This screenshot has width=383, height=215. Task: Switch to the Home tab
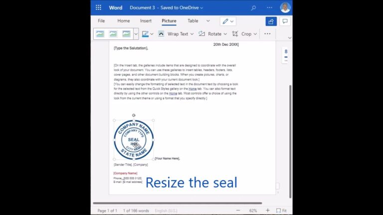tap(124, 21)
